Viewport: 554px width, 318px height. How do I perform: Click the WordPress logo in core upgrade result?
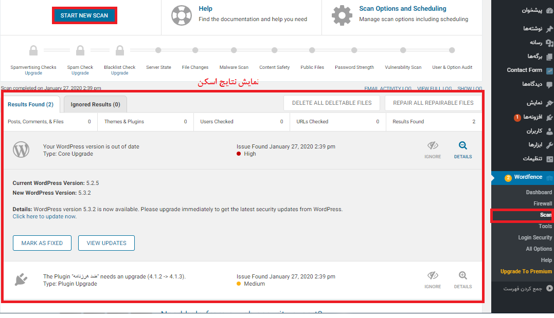[21, 149]
